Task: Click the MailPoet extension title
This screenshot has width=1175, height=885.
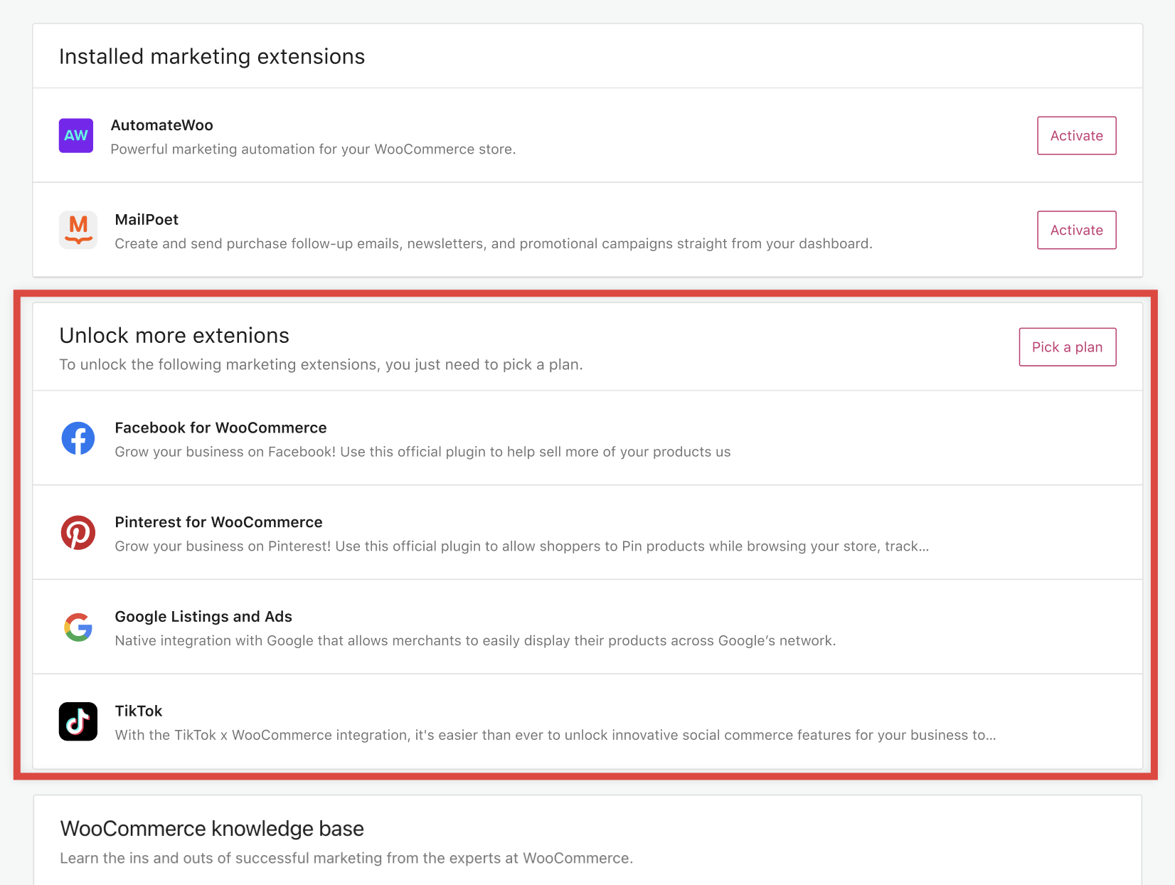Action: pyautogui.click(x=147, y=219)
